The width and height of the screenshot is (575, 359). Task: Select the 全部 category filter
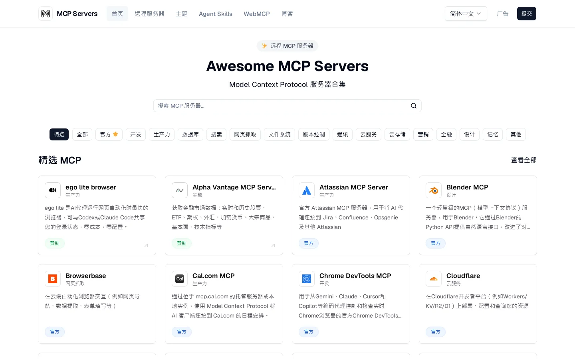coord(82,134)
